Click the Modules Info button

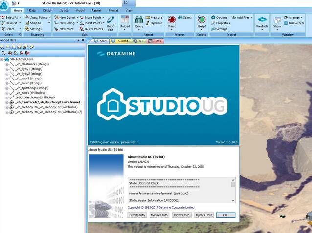coord(159,215)
